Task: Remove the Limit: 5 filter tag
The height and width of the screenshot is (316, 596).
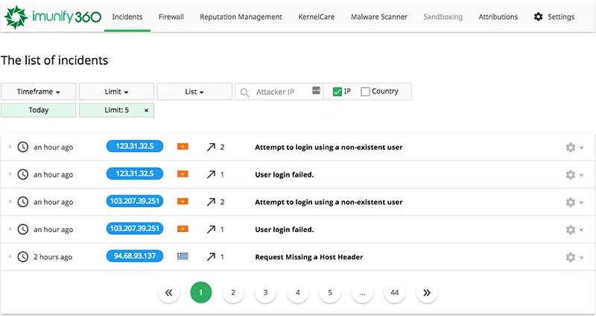Action: 146,110
